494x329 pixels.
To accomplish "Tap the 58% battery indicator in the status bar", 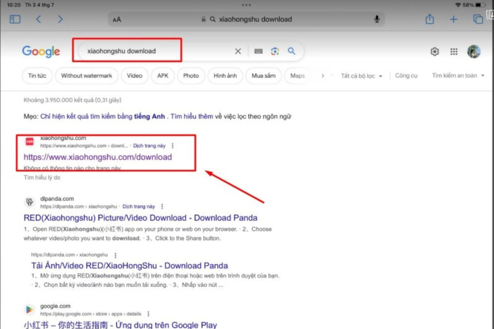I will pyautogui.click(x=474, y=5).
